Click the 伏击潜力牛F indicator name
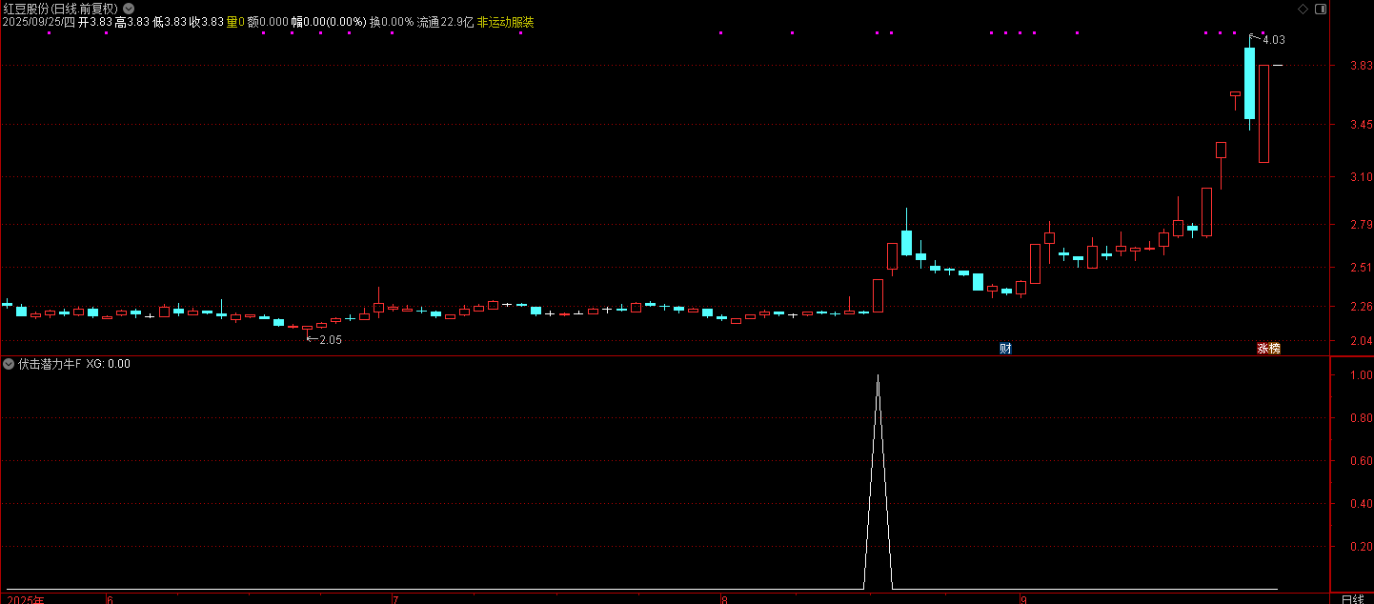This screenshot has height=604, width=1374. (x=50, y=364)
